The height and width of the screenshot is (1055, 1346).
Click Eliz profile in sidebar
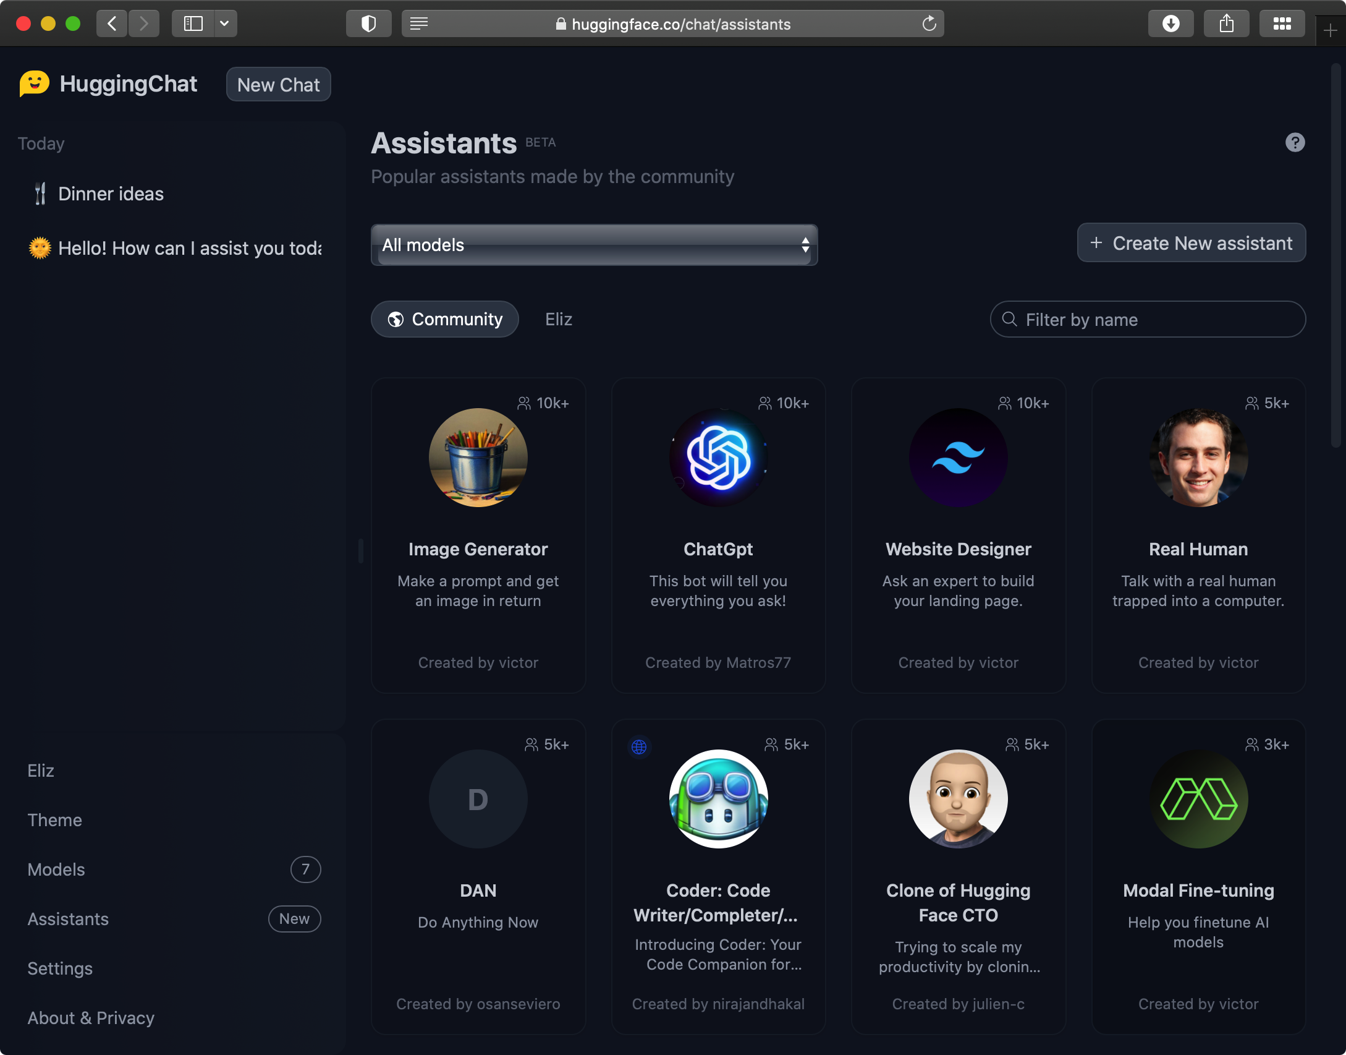click(41, 771)
